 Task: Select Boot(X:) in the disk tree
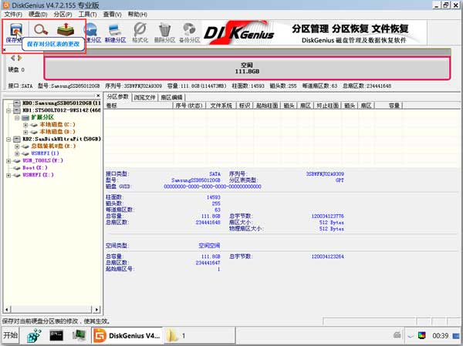35,167
